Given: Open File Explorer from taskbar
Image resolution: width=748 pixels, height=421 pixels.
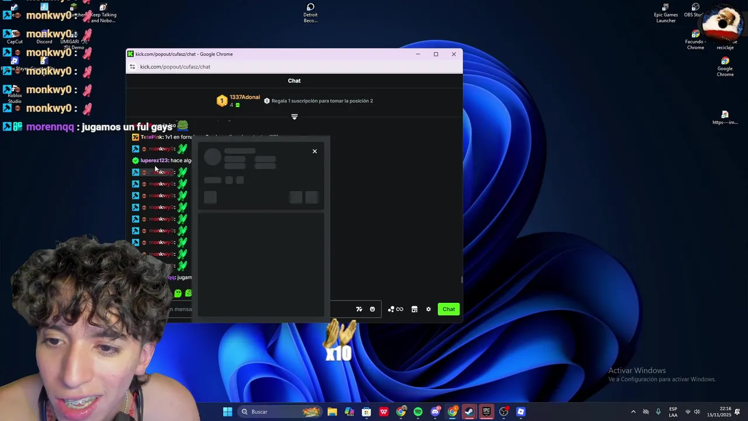Looking at the screenshot, I should click(332, 412).
